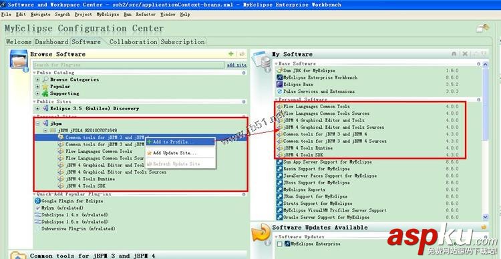The height and width of the screenshot is (259, 501).
Task: Click Google Plugin for Eclipse icon
Action: pos(37,201)
